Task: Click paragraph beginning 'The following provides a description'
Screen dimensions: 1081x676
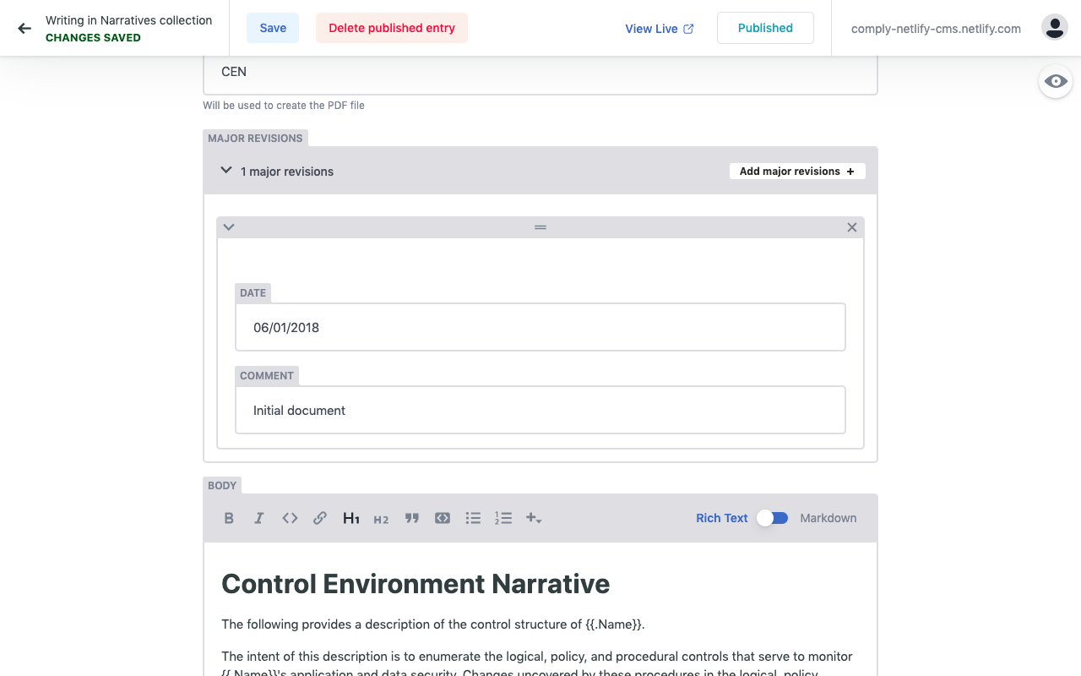Action: [x=433, y=624]
